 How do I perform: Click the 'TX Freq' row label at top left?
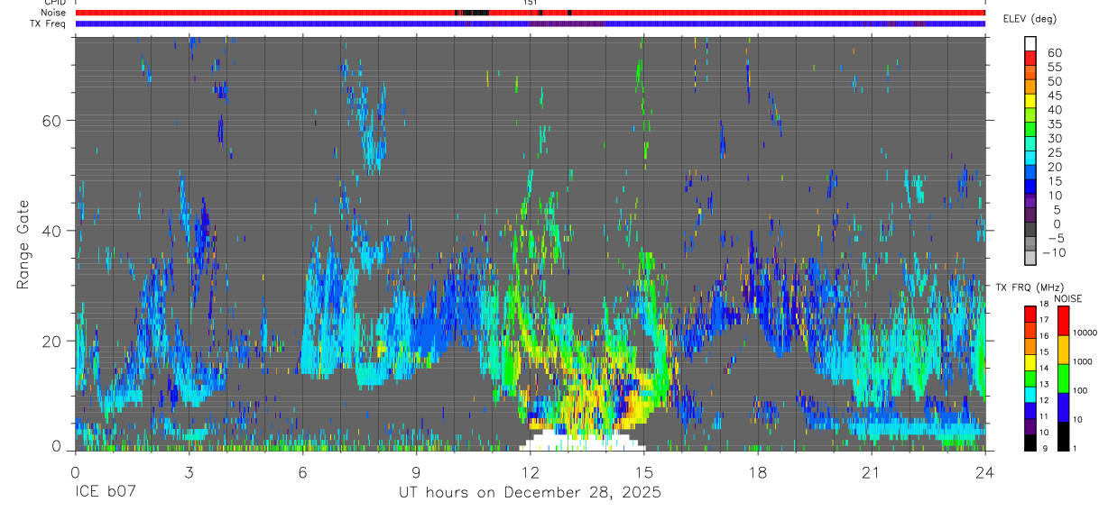pos(50,23)
